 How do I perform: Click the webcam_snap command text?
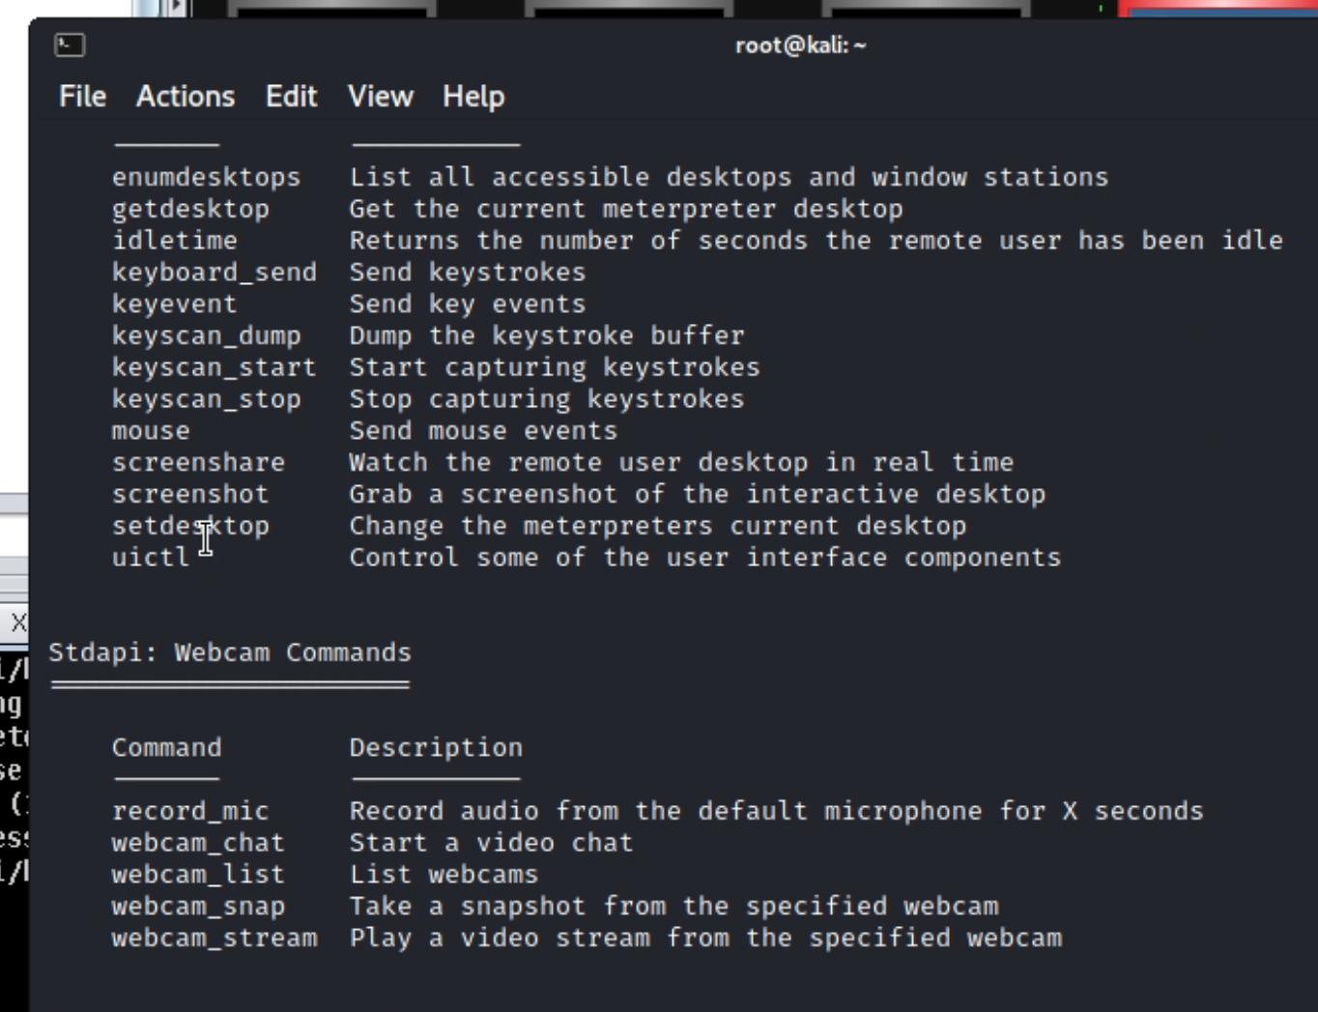coord(198,906)
